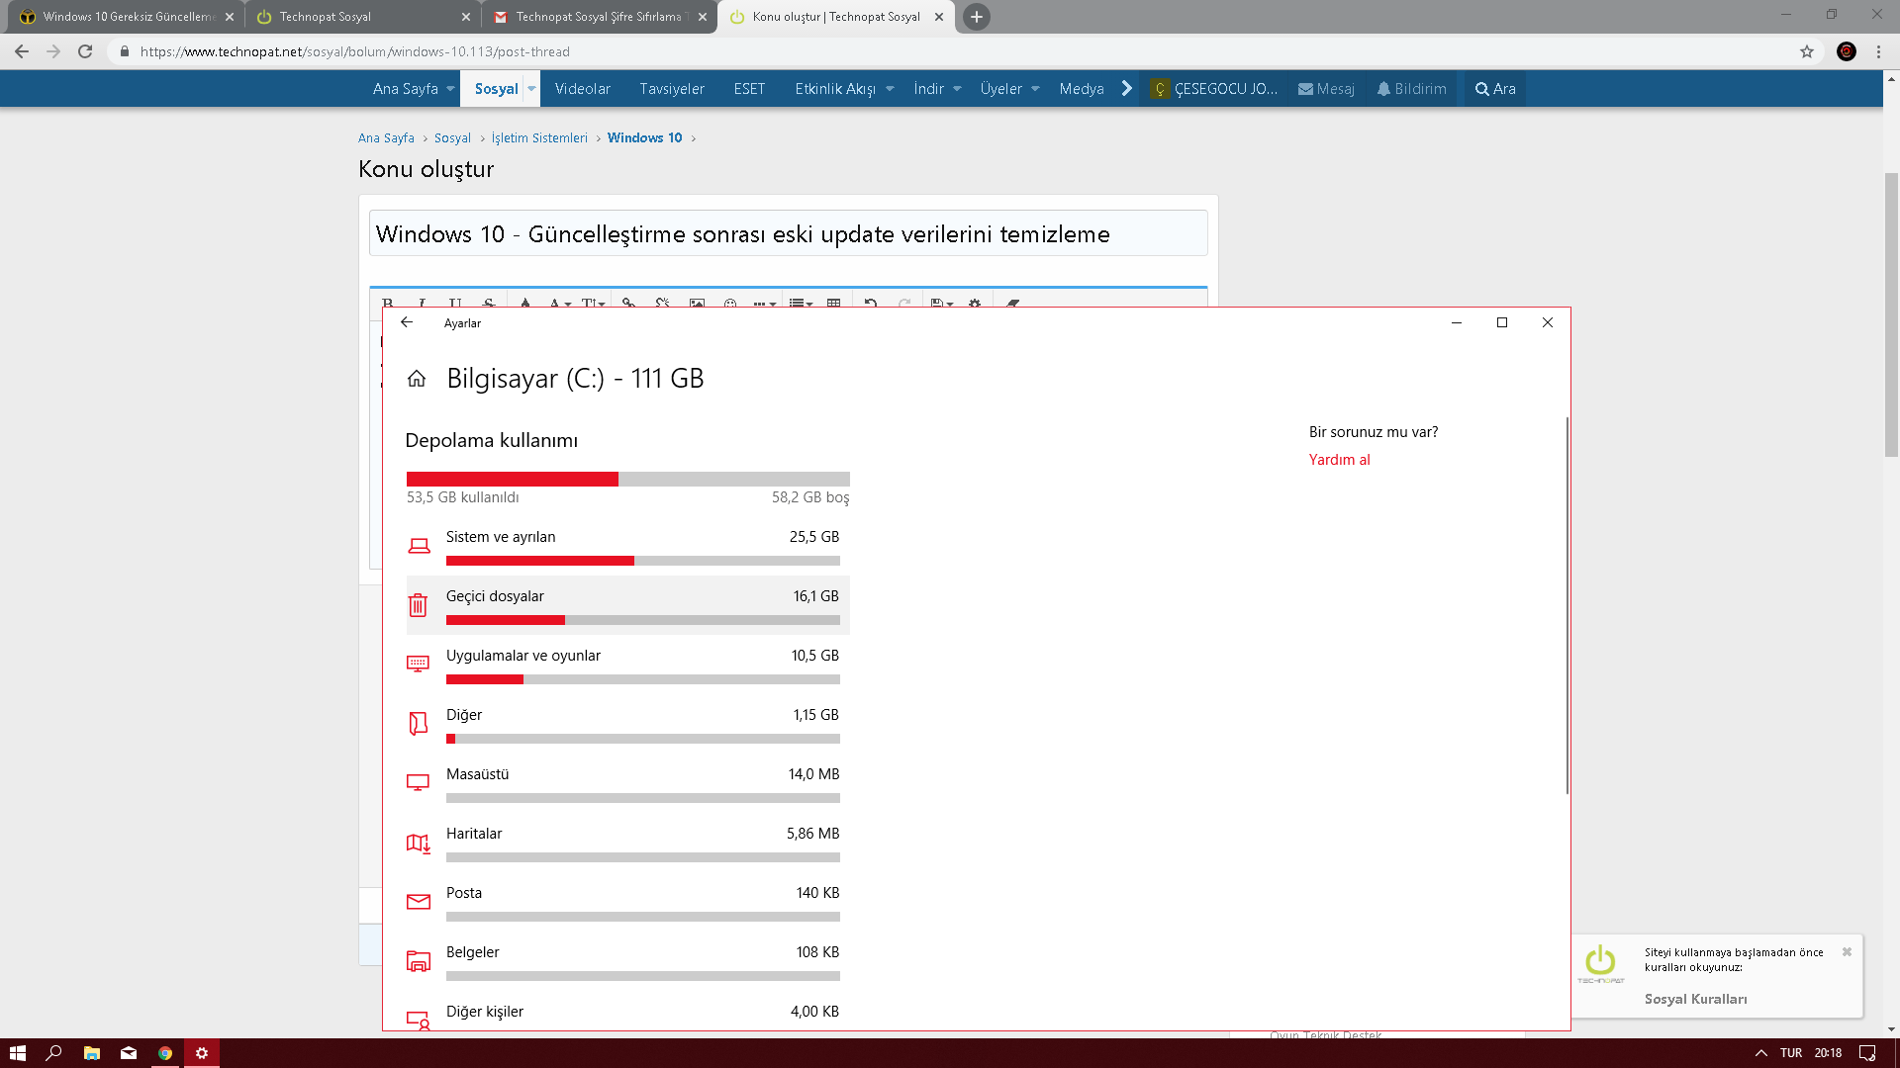1900x1068 pixels.
Task: Open Windows 10 breadcrumb link
Action: (644, 138)
